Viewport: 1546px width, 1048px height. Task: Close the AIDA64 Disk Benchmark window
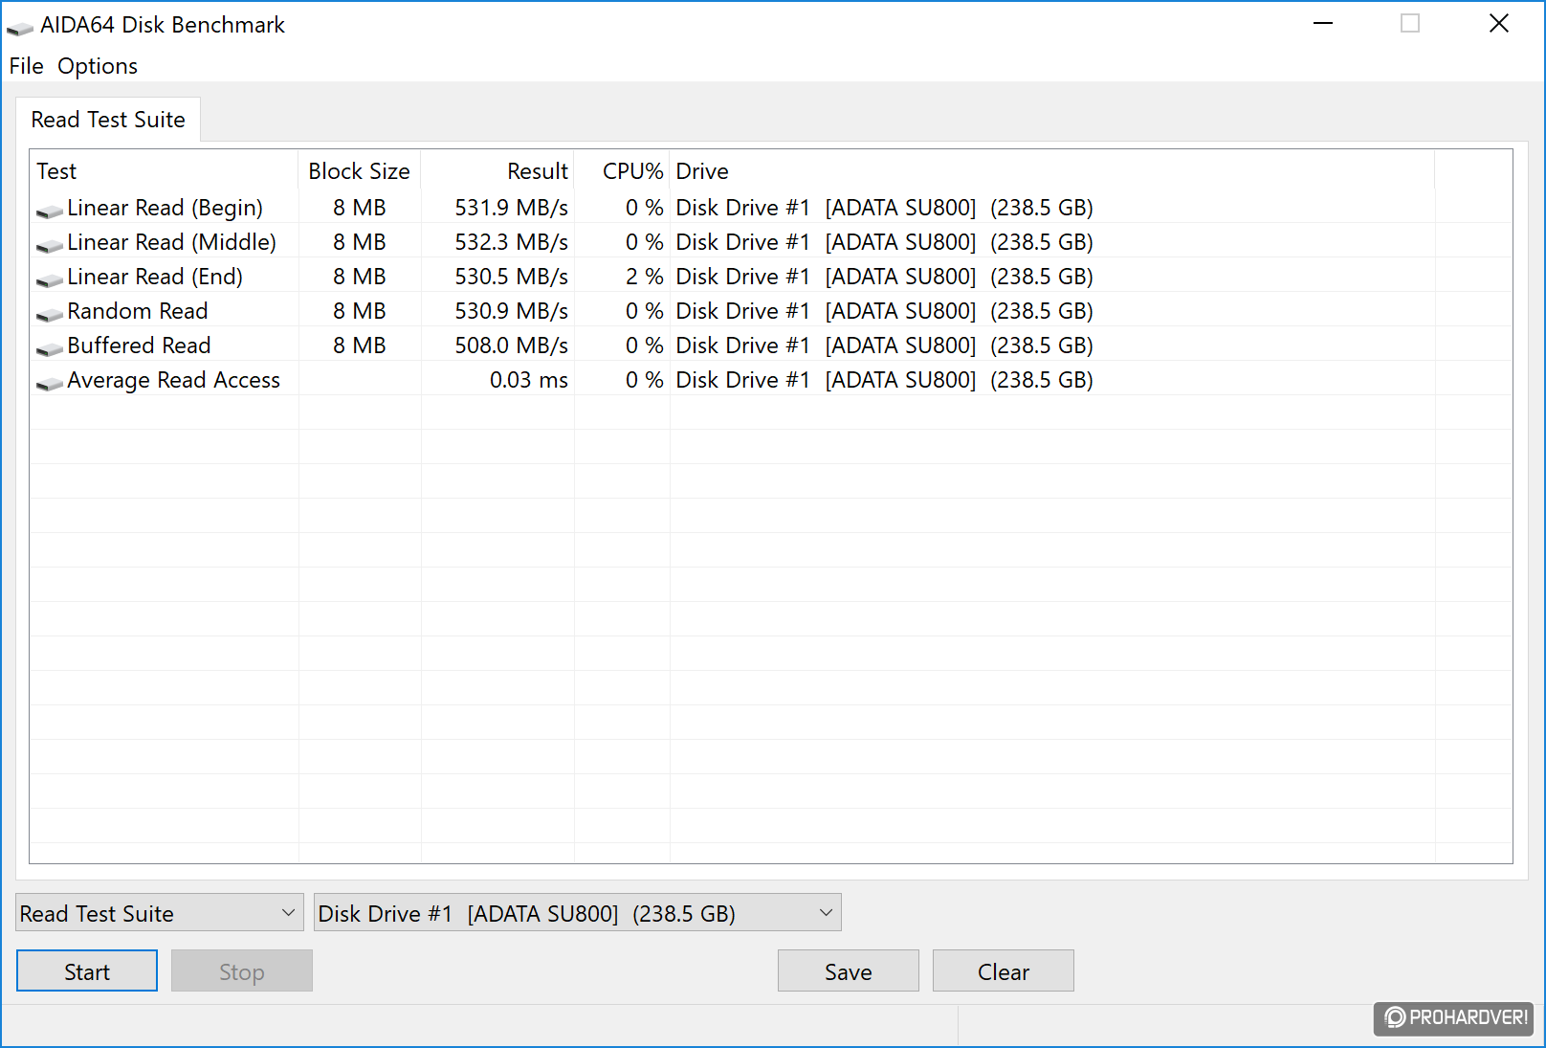(x=1499, y=24)
